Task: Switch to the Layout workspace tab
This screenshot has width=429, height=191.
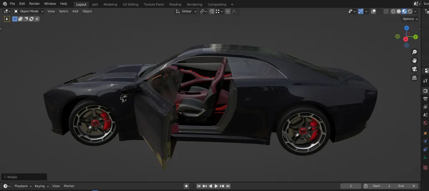Action: tap(81, 4)
